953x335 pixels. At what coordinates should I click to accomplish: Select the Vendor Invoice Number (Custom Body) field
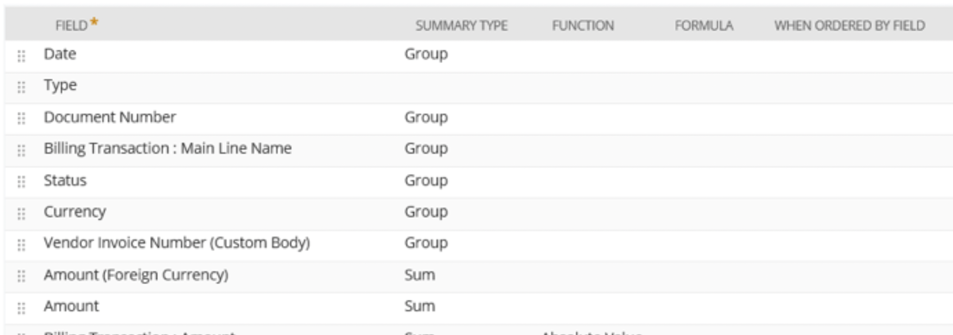[177, 243]
